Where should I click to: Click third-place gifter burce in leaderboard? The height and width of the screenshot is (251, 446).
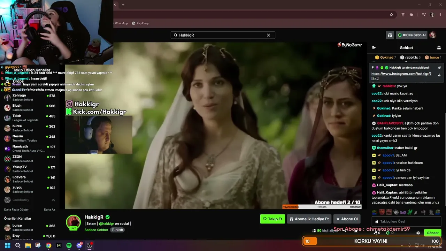click(433, 58)
